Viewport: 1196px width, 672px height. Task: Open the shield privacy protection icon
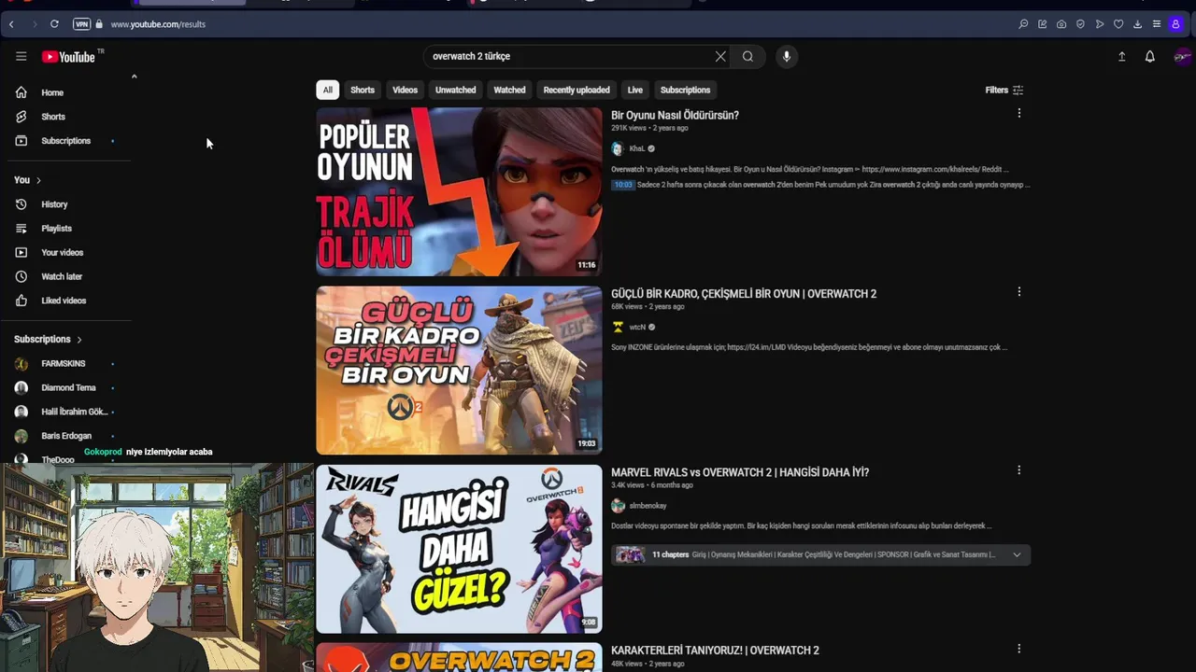[x=1080, y=24]
